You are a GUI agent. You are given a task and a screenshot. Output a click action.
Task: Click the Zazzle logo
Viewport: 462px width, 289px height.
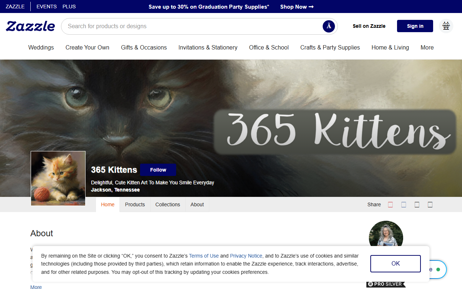point(30,26)
